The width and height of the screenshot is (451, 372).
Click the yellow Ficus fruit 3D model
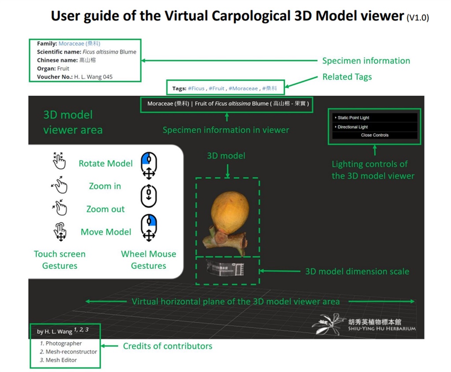pos(230,210)
